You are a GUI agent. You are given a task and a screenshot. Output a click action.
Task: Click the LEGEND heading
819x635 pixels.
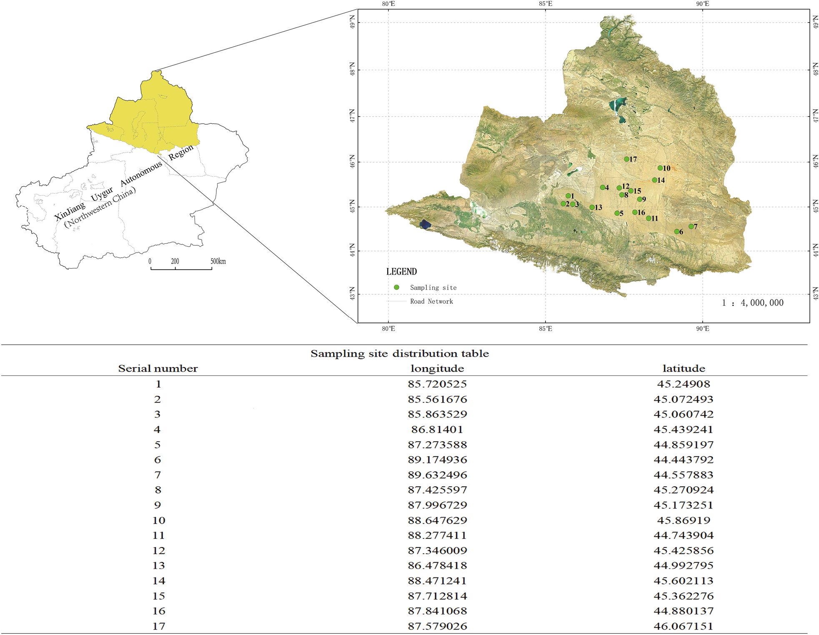[x=401, y=272]
